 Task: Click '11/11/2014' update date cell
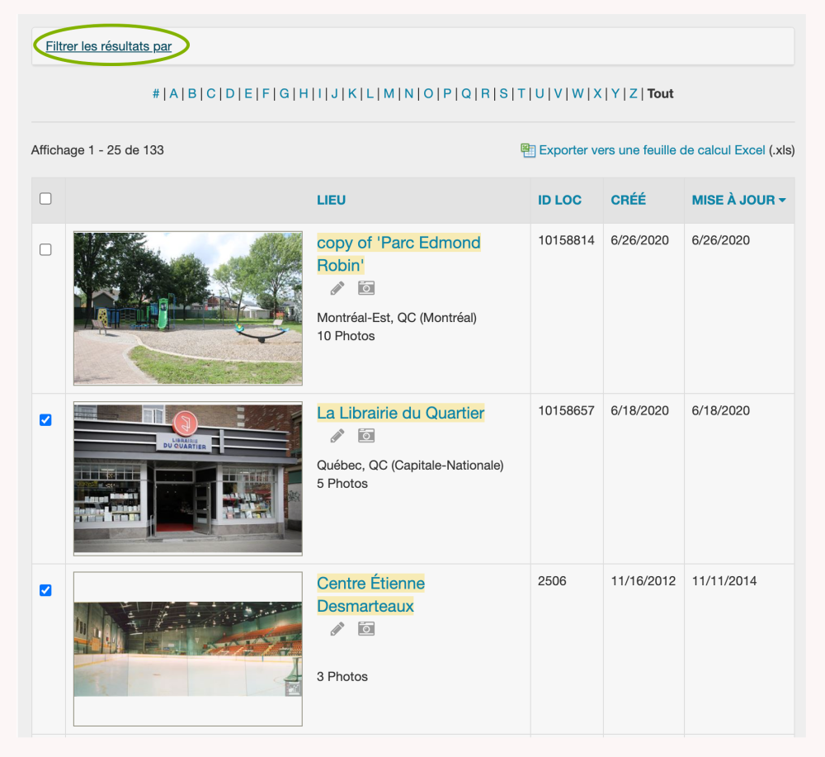[x=724, y=581]
